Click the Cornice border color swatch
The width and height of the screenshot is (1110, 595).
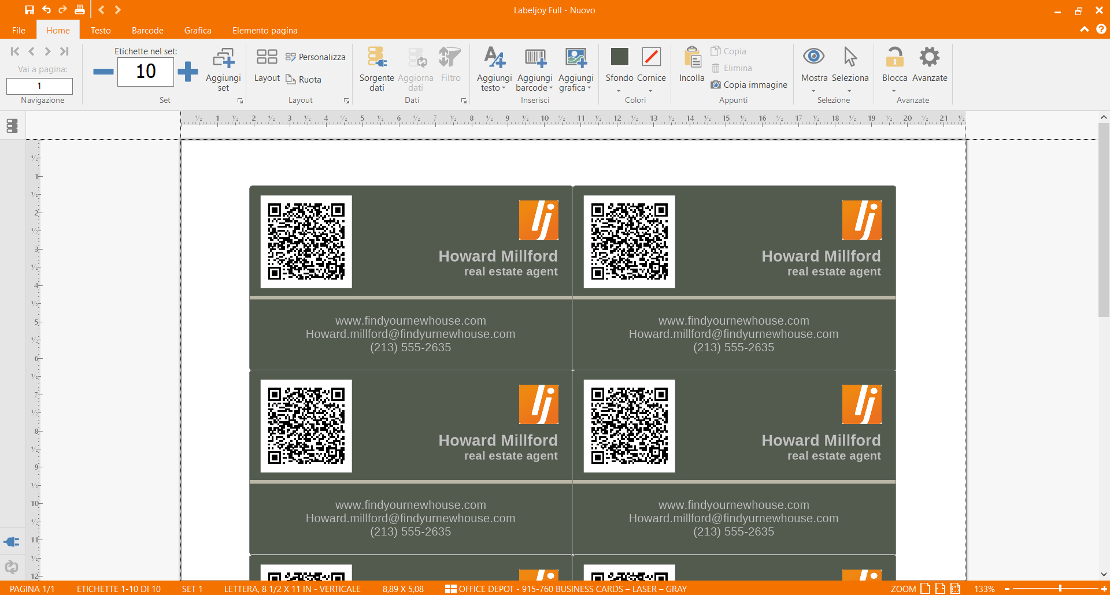coord(652,57)
